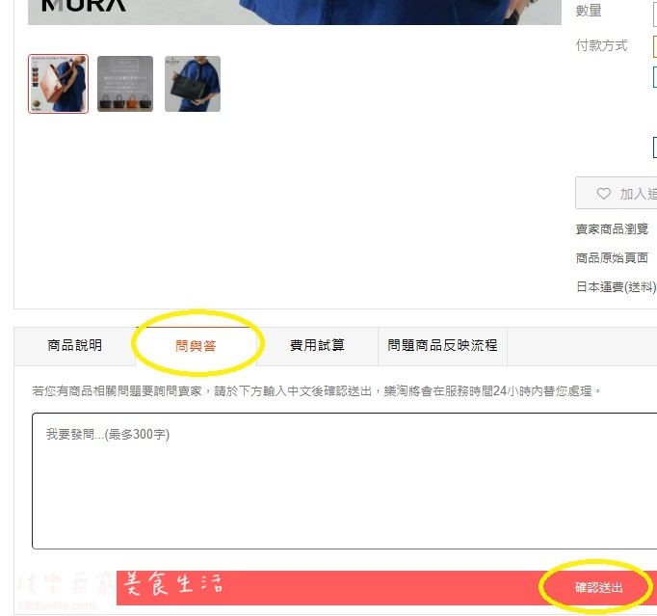Click the heart wishlist icon
This screenshot has width=657, height=616.
[x=603, y=194]
